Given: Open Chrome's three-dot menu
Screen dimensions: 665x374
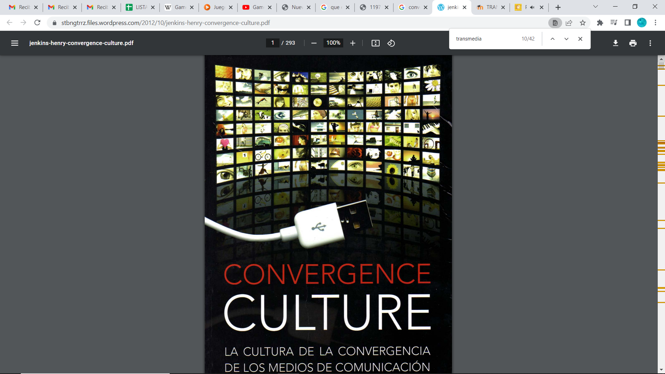Looking at the screenshot, I should click(655, 23).
